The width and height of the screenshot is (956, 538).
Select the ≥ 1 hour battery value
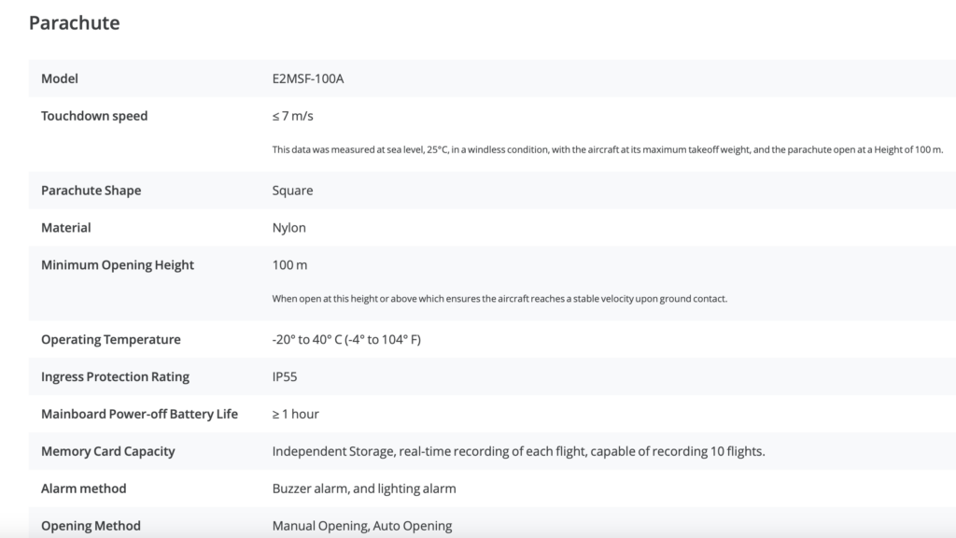295,414
